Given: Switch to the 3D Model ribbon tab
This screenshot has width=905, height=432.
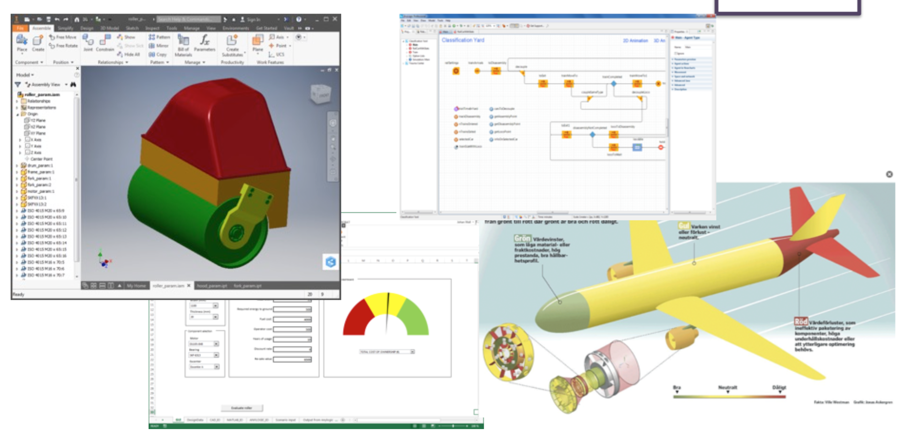Looking at the screenshot, I should pos(110,28).
